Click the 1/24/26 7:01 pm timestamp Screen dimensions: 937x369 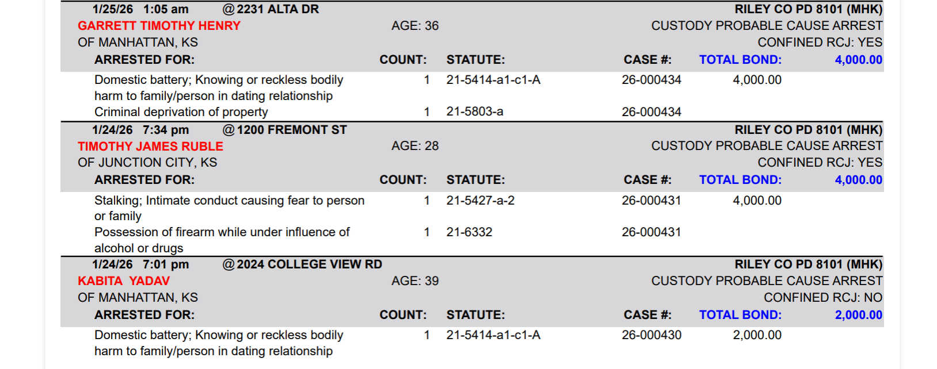140,264
